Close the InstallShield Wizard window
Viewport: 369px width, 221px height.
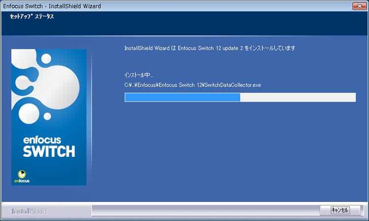[x=359, y=6]
